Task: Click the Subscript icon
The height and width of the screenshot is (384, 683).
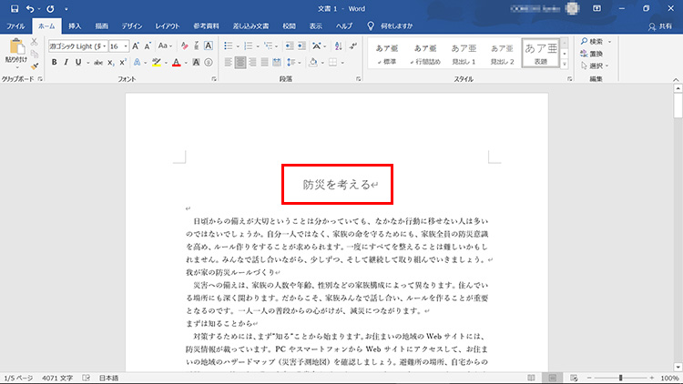Action: pos(110,63)
